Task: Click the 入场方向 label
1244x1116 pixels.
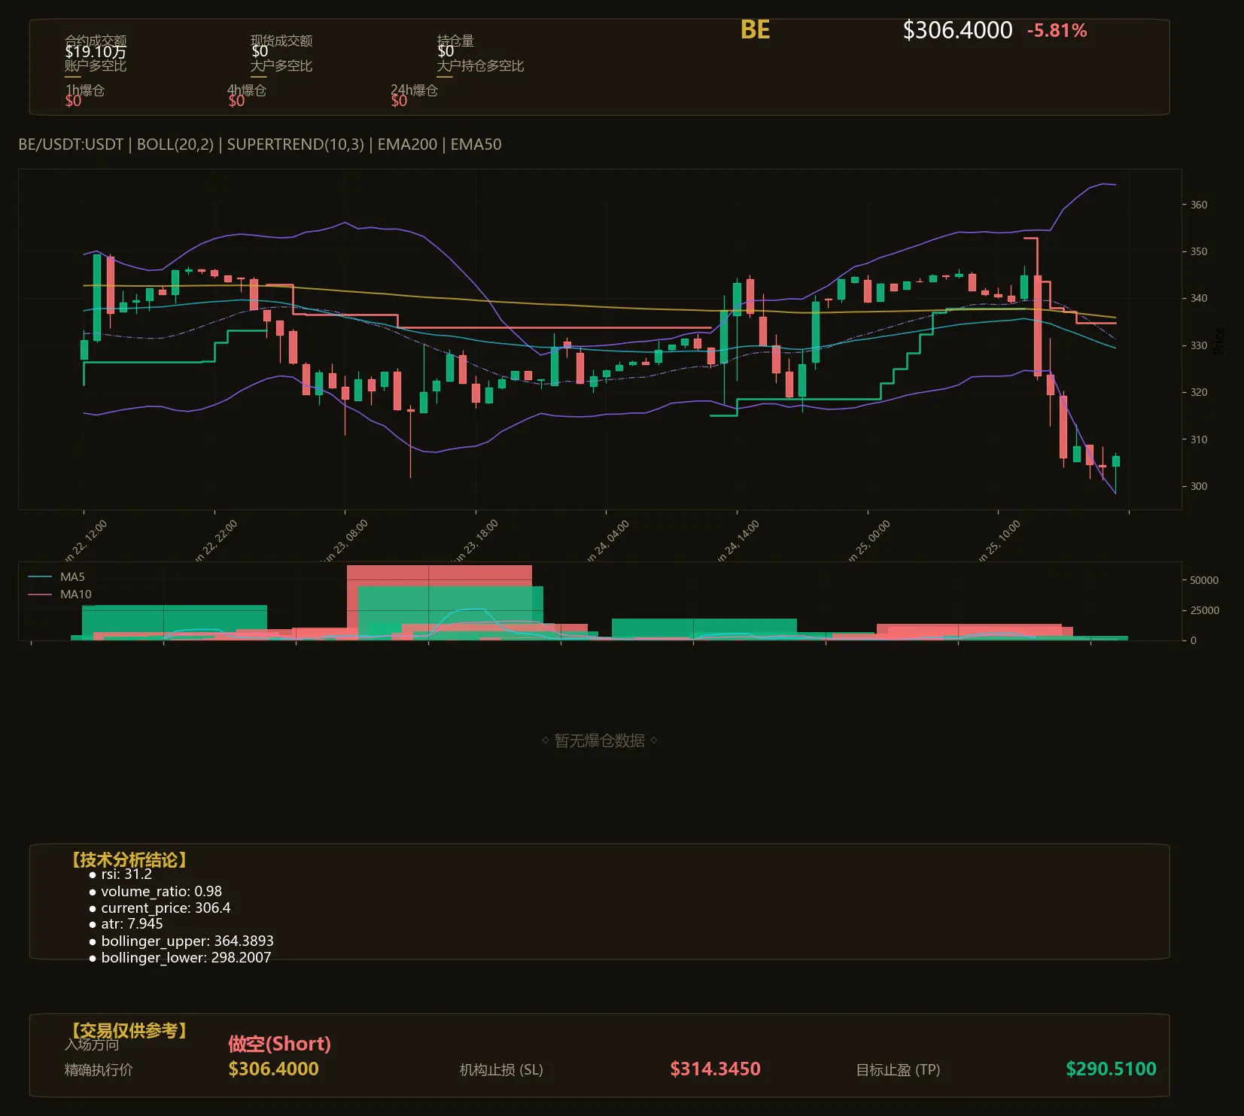Action: coord(92,1045)
